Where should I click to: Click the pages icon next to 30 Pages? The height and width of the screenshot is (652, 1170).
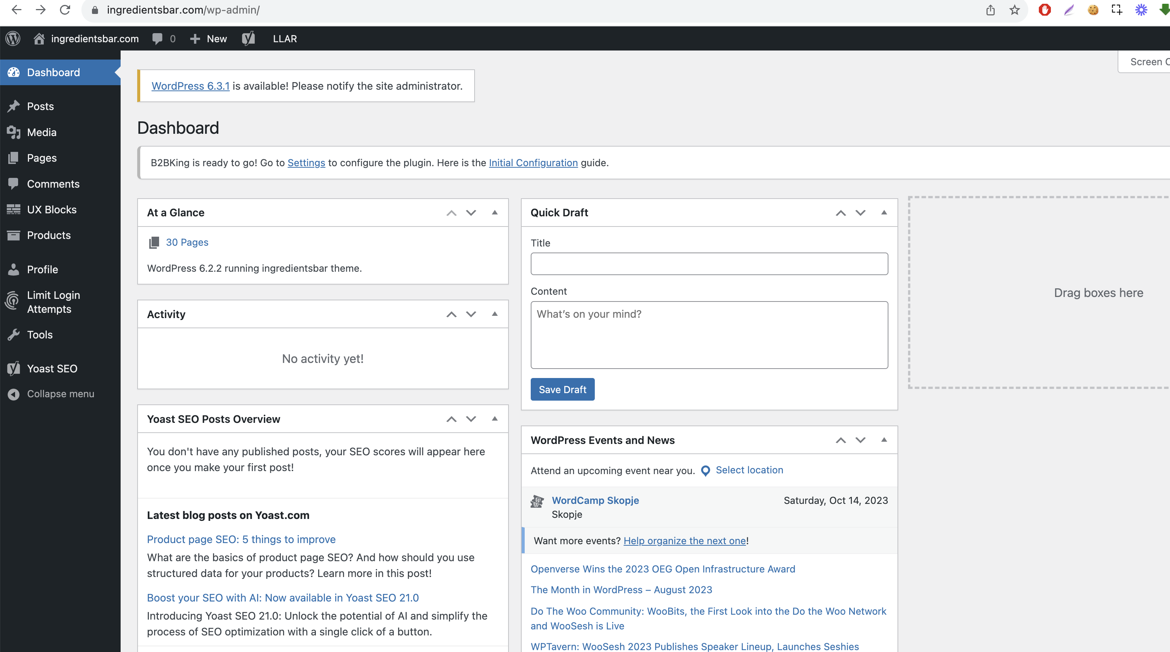(154, 242)
